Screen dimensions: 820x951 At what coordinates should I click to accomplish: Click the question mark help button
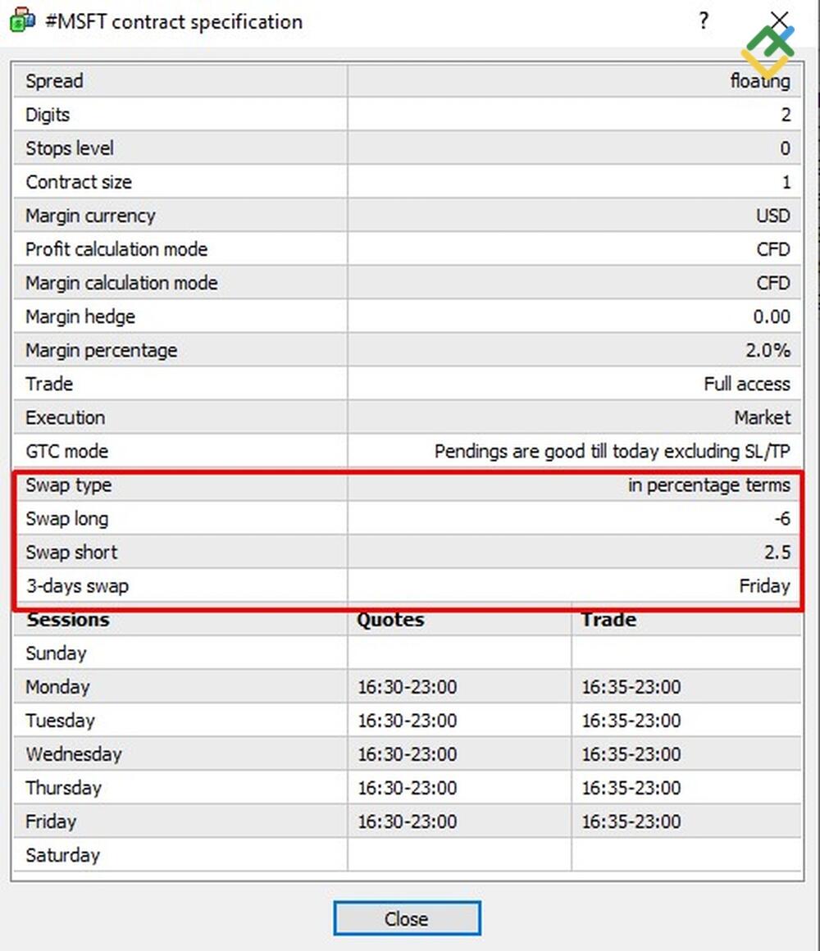tap(704, 20)
